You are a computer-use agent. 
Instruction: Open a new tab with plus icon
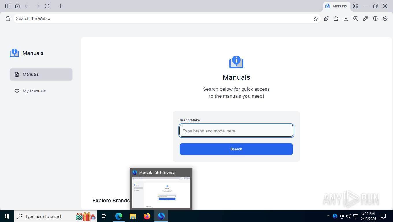click(x=60, y=6)
